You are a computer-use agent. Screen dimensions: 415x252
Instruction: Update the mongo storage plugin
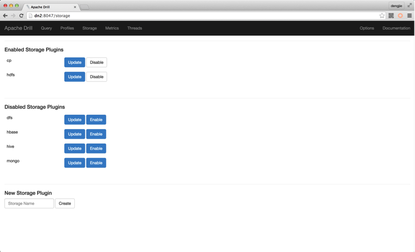coord(75,163)
